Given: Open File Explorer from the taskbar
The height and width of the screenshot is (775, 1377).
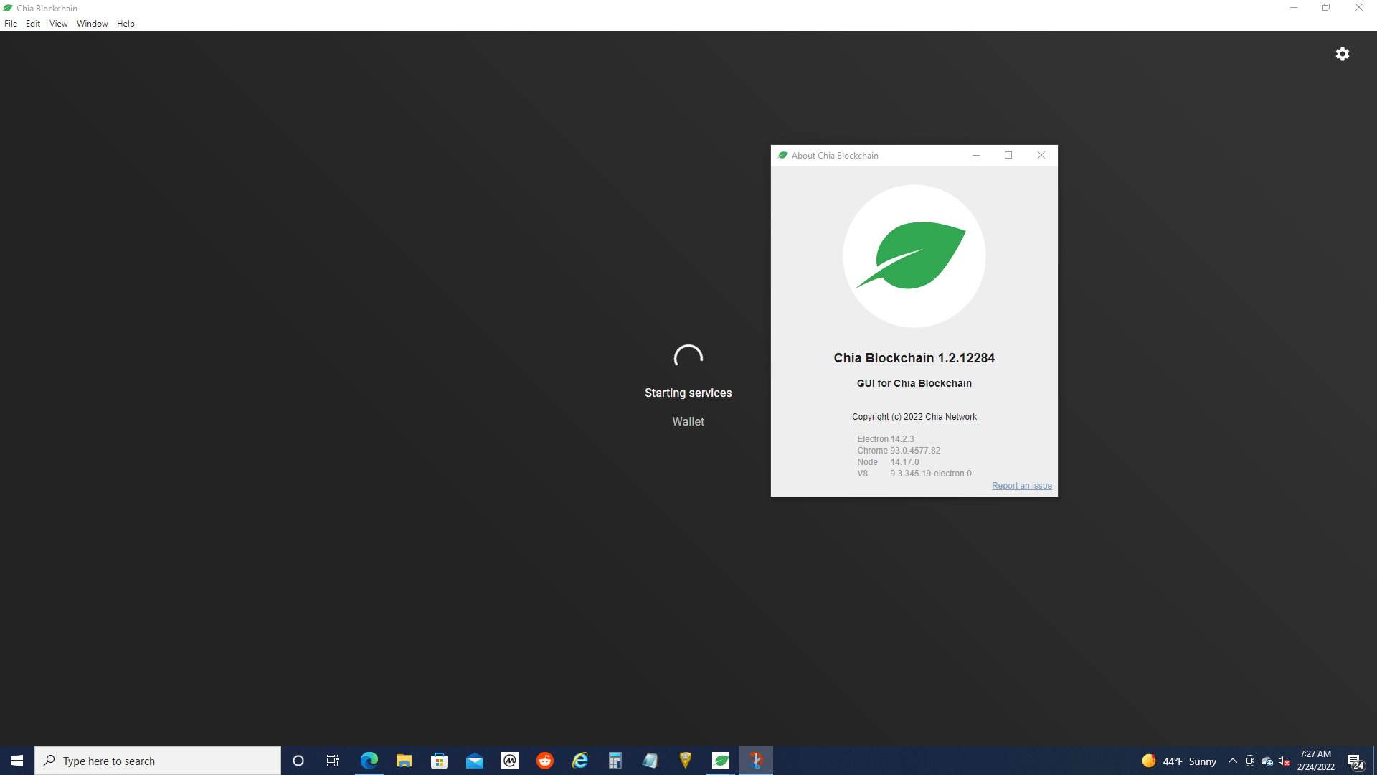Looking at the screenshot, I should click(x=404, y=761).
